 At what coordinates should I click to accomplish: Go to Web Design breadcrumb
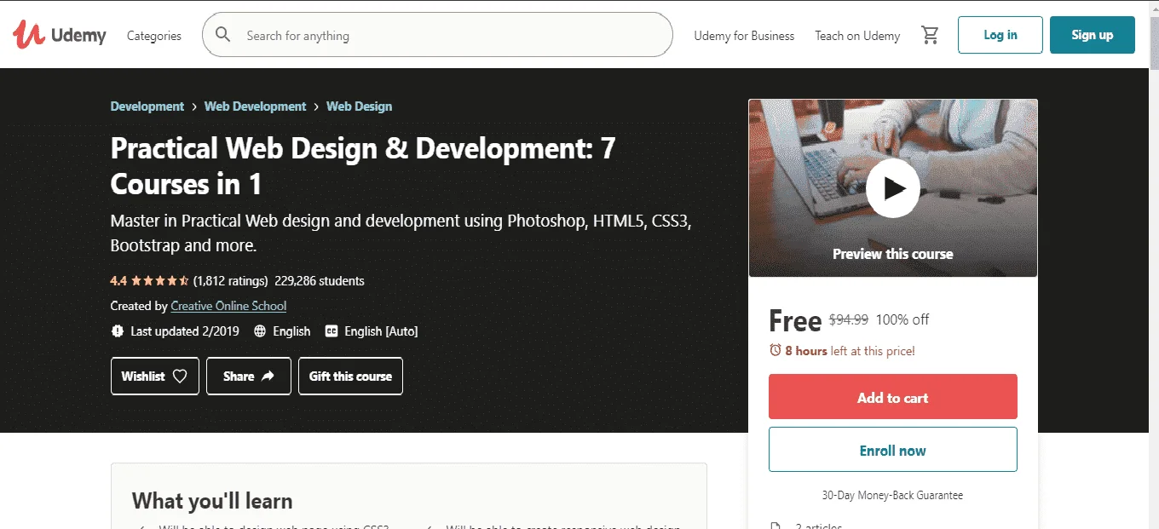tap(360, 106)
